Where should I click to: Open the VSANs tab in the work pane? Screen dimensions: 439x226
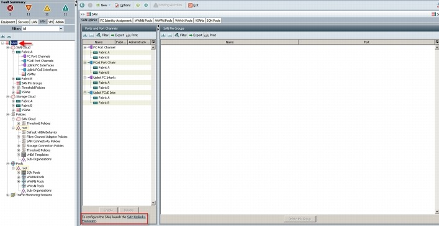pos(199,20)
